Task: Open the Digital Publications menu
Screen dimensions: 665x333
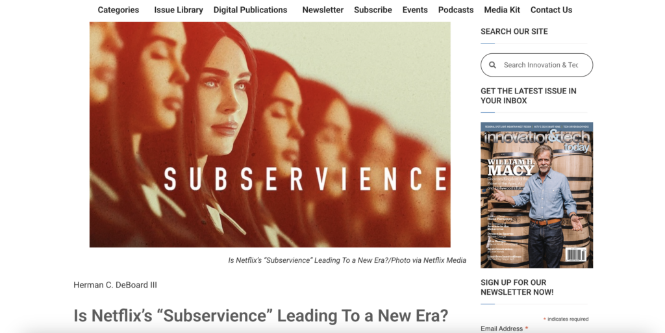Action: pos(250,10)
